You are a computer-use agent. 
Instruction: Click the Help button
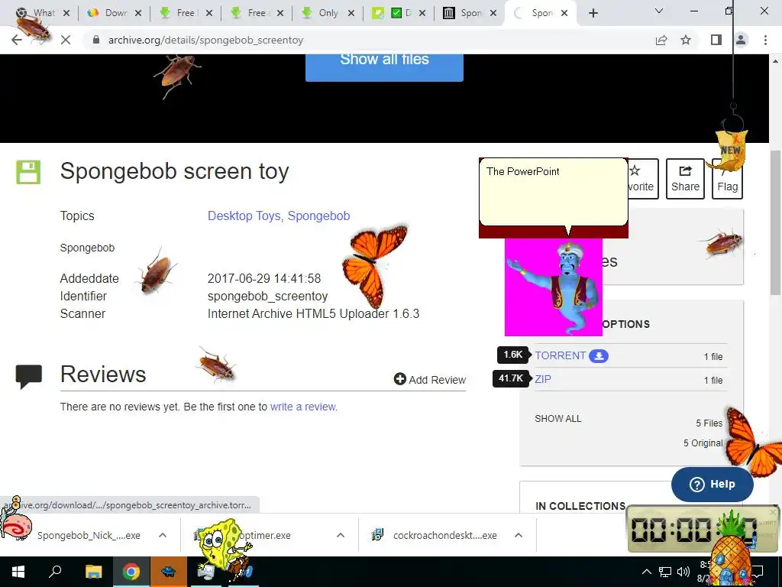[713, 484]
